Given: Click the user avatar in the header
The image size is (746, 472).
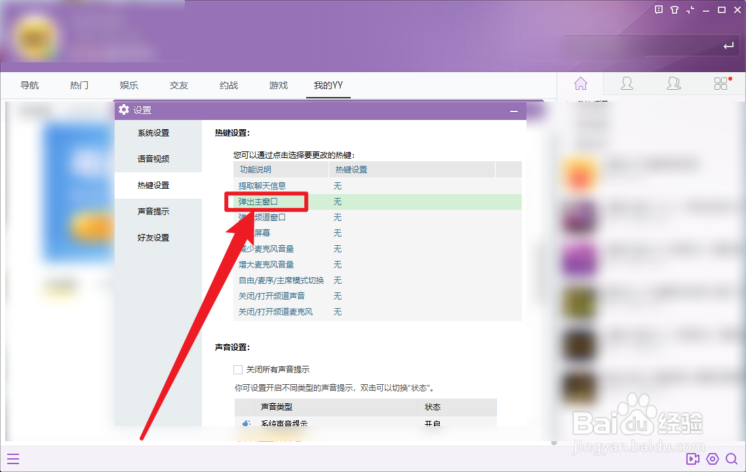Looking at the screenshot, I should point(35,37).
